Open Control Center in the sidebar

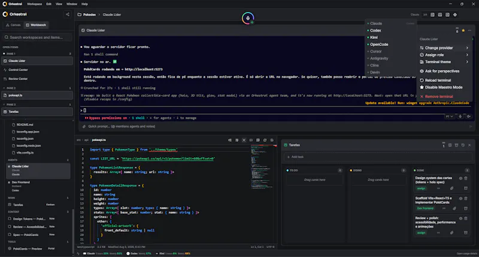click(37, 70)
